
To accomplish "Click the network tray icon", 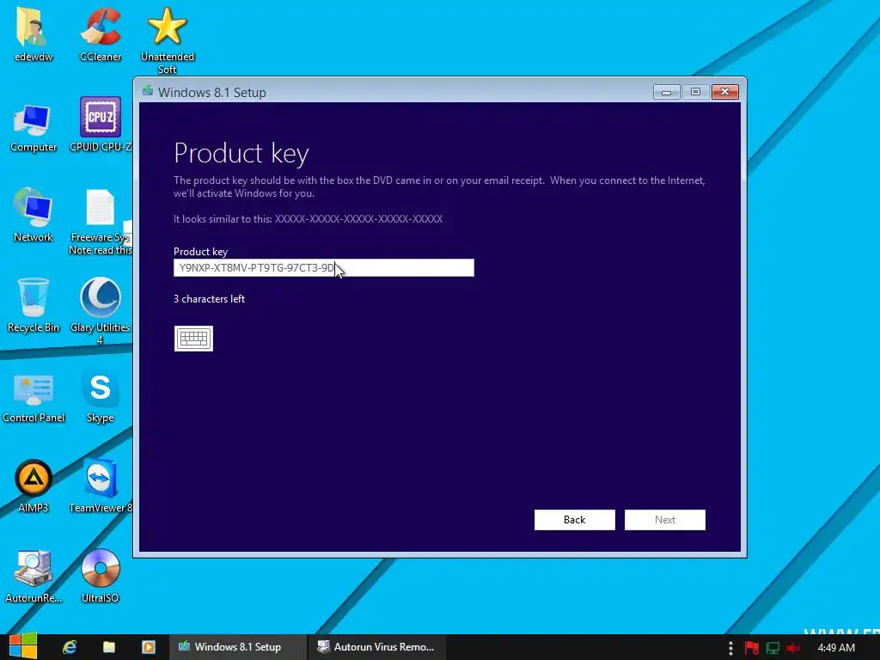I will [x=773, y=648].
